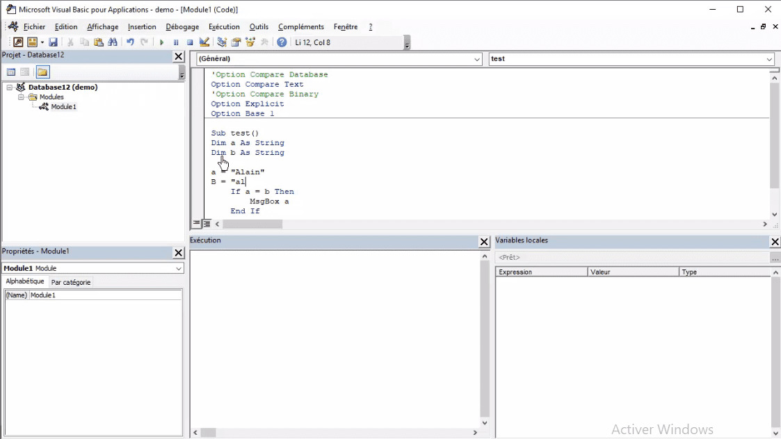Click the greyed Toolbox icon
The height and width of the screenshot is (439, 781).
point(264,42)
